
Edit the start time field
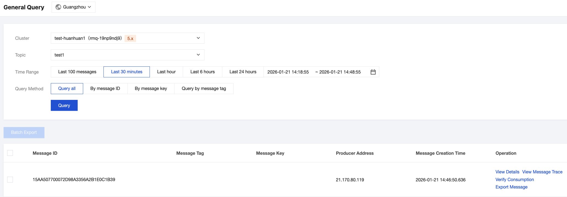tap(288, 72)
